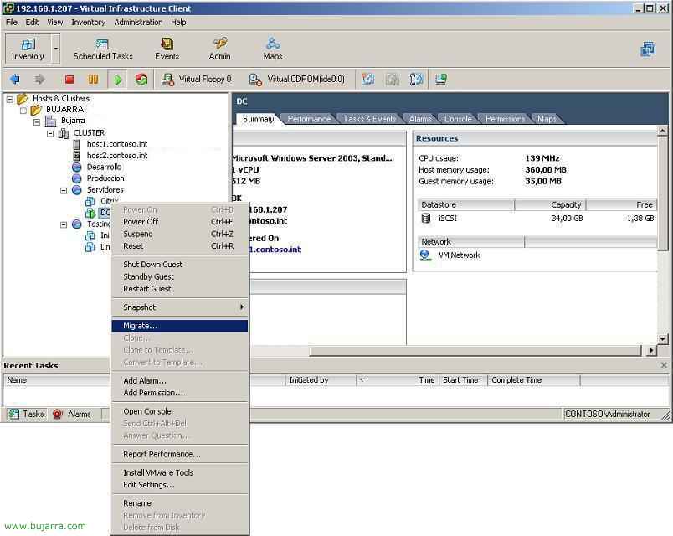Open the Alarms status bar button
The image size is (673, 536).
[x=72, y=414]
